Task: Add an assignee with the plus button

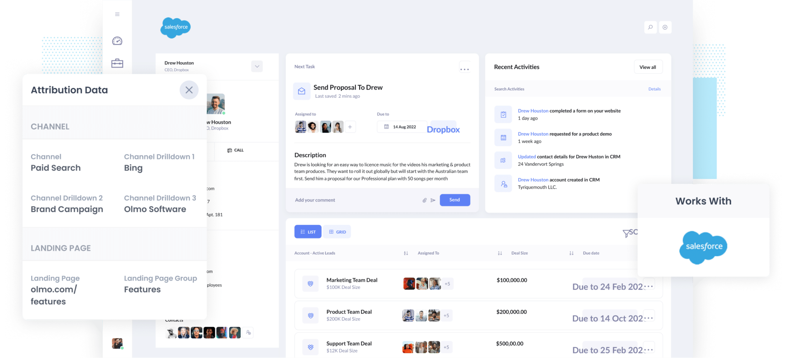Action: (x=350, y=127)
